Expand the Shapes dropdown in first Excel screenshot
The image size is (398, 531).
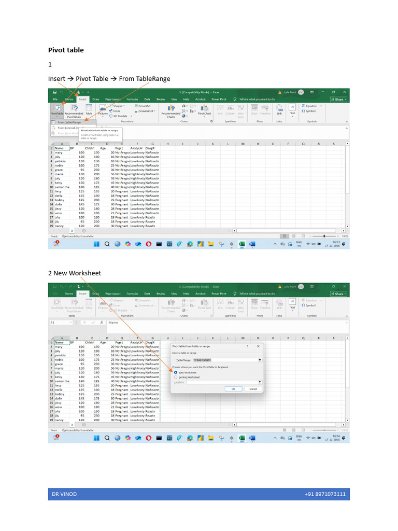pos(124,106)
